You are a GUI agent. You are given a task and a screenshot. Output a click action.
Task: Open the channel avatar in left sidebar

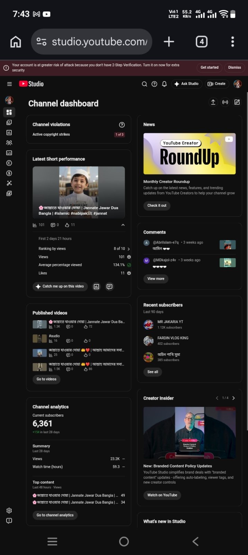9,101
